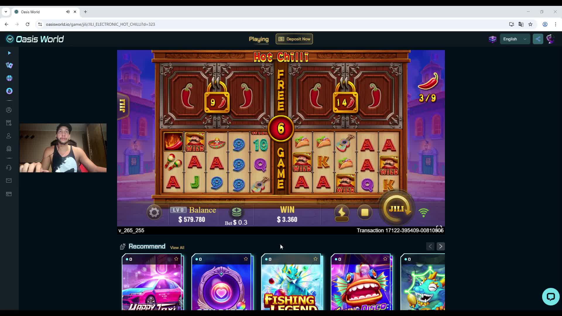The image size is (562, 316).
Task: Select the Playing tab
Action: [x=259, y=39]
